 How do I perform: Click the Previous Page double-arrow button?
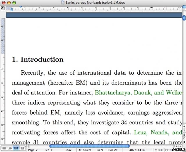[184, 135]
